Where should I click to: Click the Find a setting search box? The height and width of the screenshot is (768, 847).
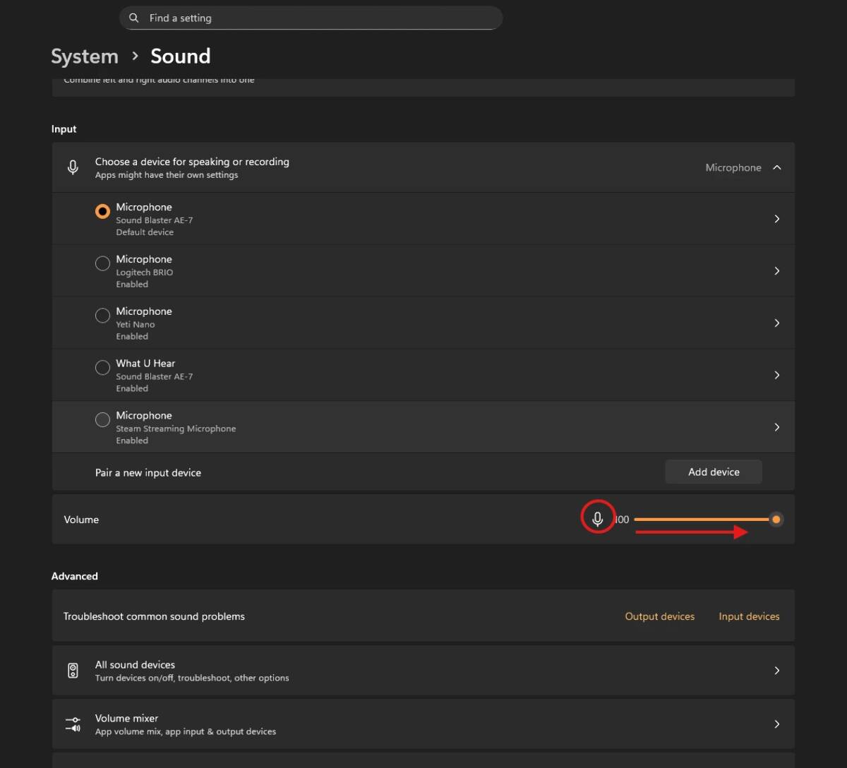318,18
